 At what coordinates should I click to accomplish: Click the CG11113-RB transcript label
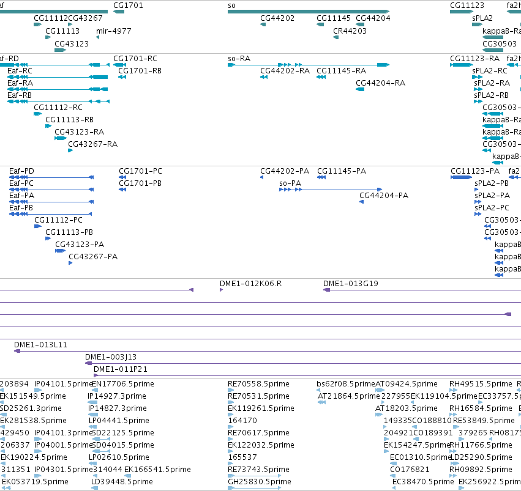(69, 120)
